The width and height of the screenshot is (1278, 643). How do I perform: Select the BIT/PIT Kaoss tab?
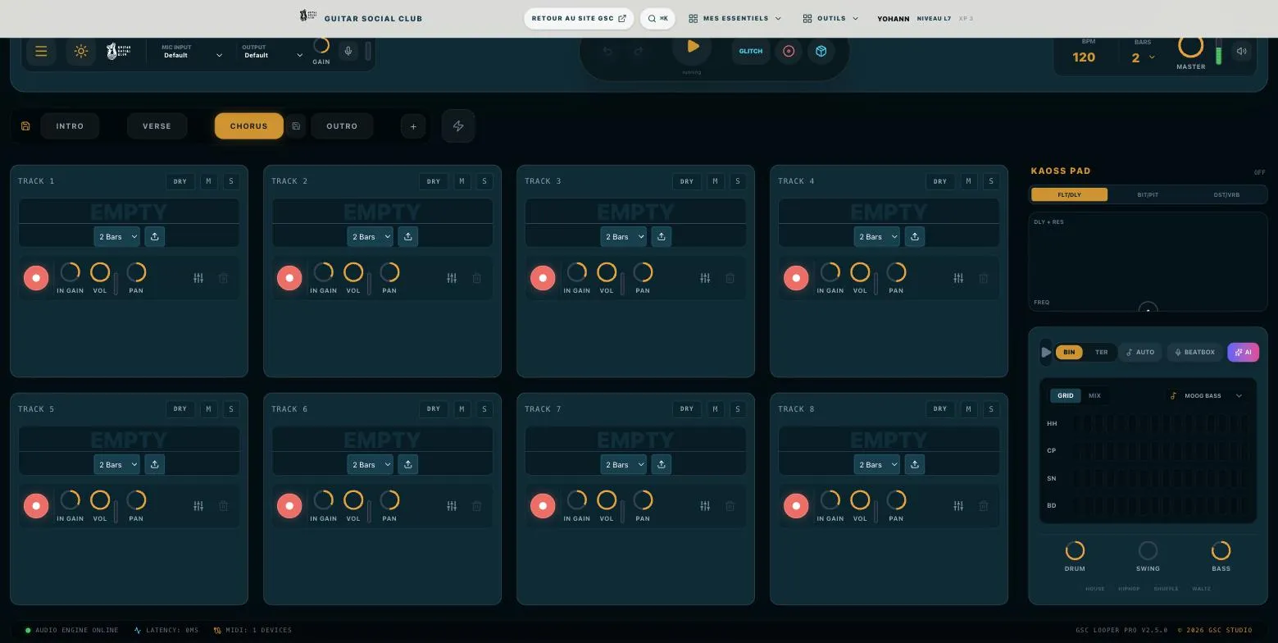1148,194
